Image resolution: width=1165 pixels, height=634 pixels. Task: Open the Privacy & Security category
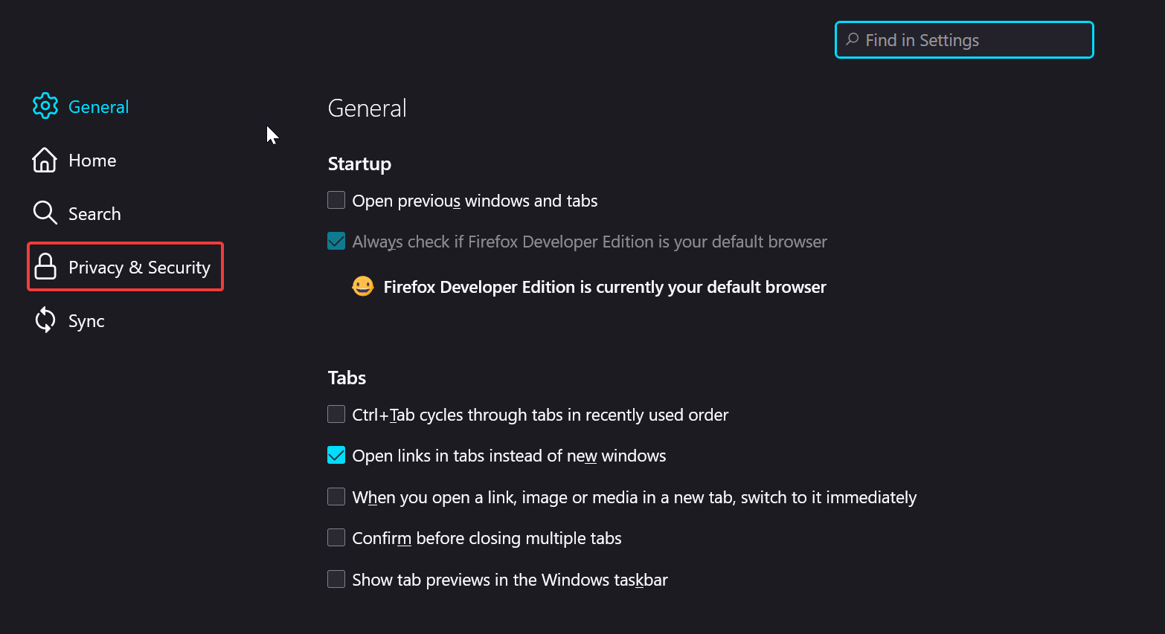[125, 267]
